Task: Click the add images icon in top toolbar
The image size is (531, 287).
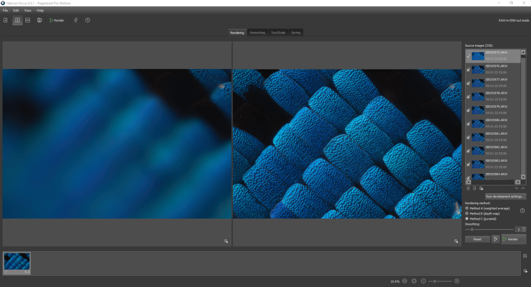Action: (6, 20)
